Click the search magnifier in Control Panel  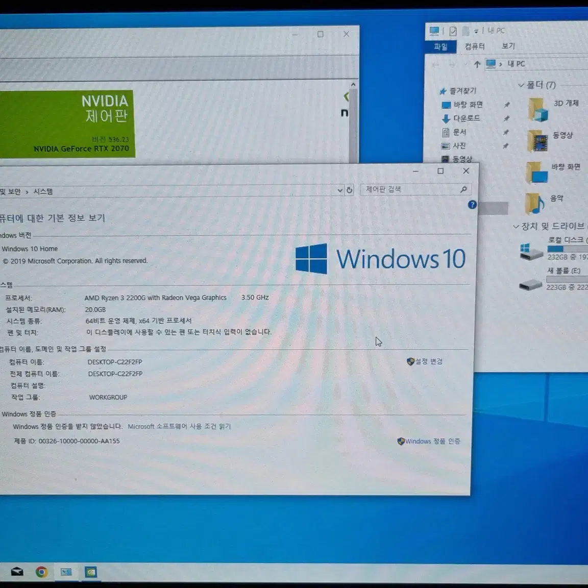tap(463, 189)
